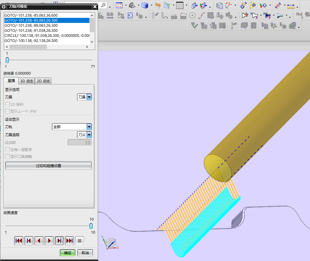Screen dimensions: 310x261
Task: Select row GOTO/-101.238,-85.063,36.600
Action: pos(47,15)
